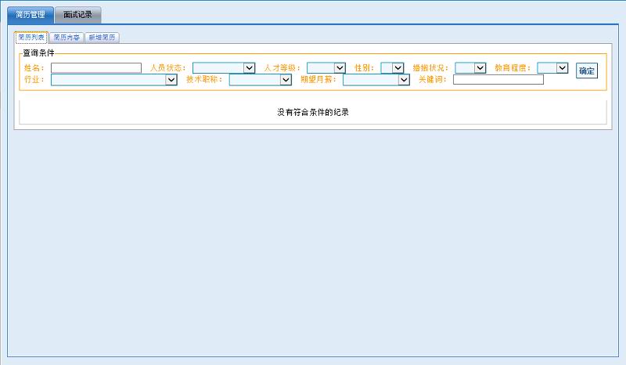Screen dimensions: 626x365
Task: Click the 姓名 field label
Action: pos(34,68)
